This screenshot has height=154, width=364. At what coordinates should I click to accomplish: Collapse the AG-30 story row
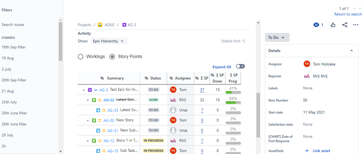[x=88, y=121]
